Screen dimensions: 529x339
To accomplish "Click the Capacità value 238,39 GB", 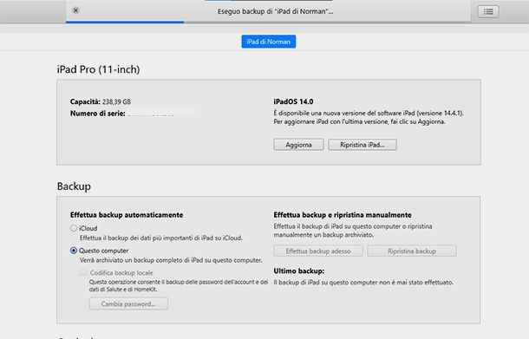I will (x=116, y=101).
